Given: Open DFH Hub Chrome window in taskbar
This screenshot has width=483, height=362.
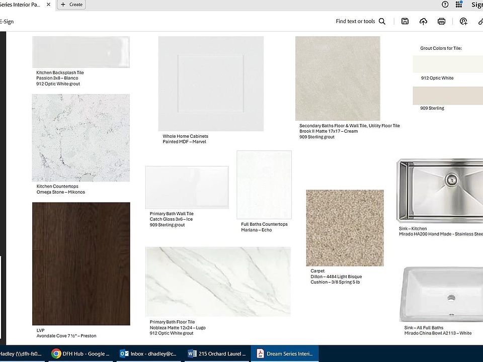Looking at the screenshot, I should pos(80,353).
